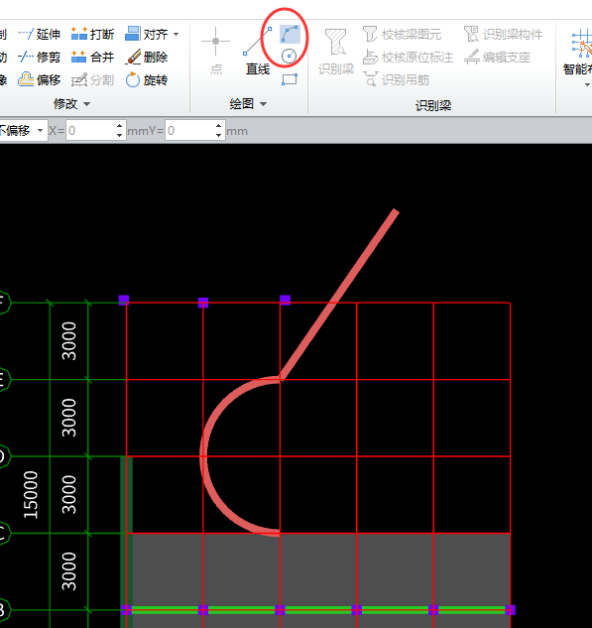Click the 智能布置 icon
Screen dimensions: 592x628
[x=581, y=44]
